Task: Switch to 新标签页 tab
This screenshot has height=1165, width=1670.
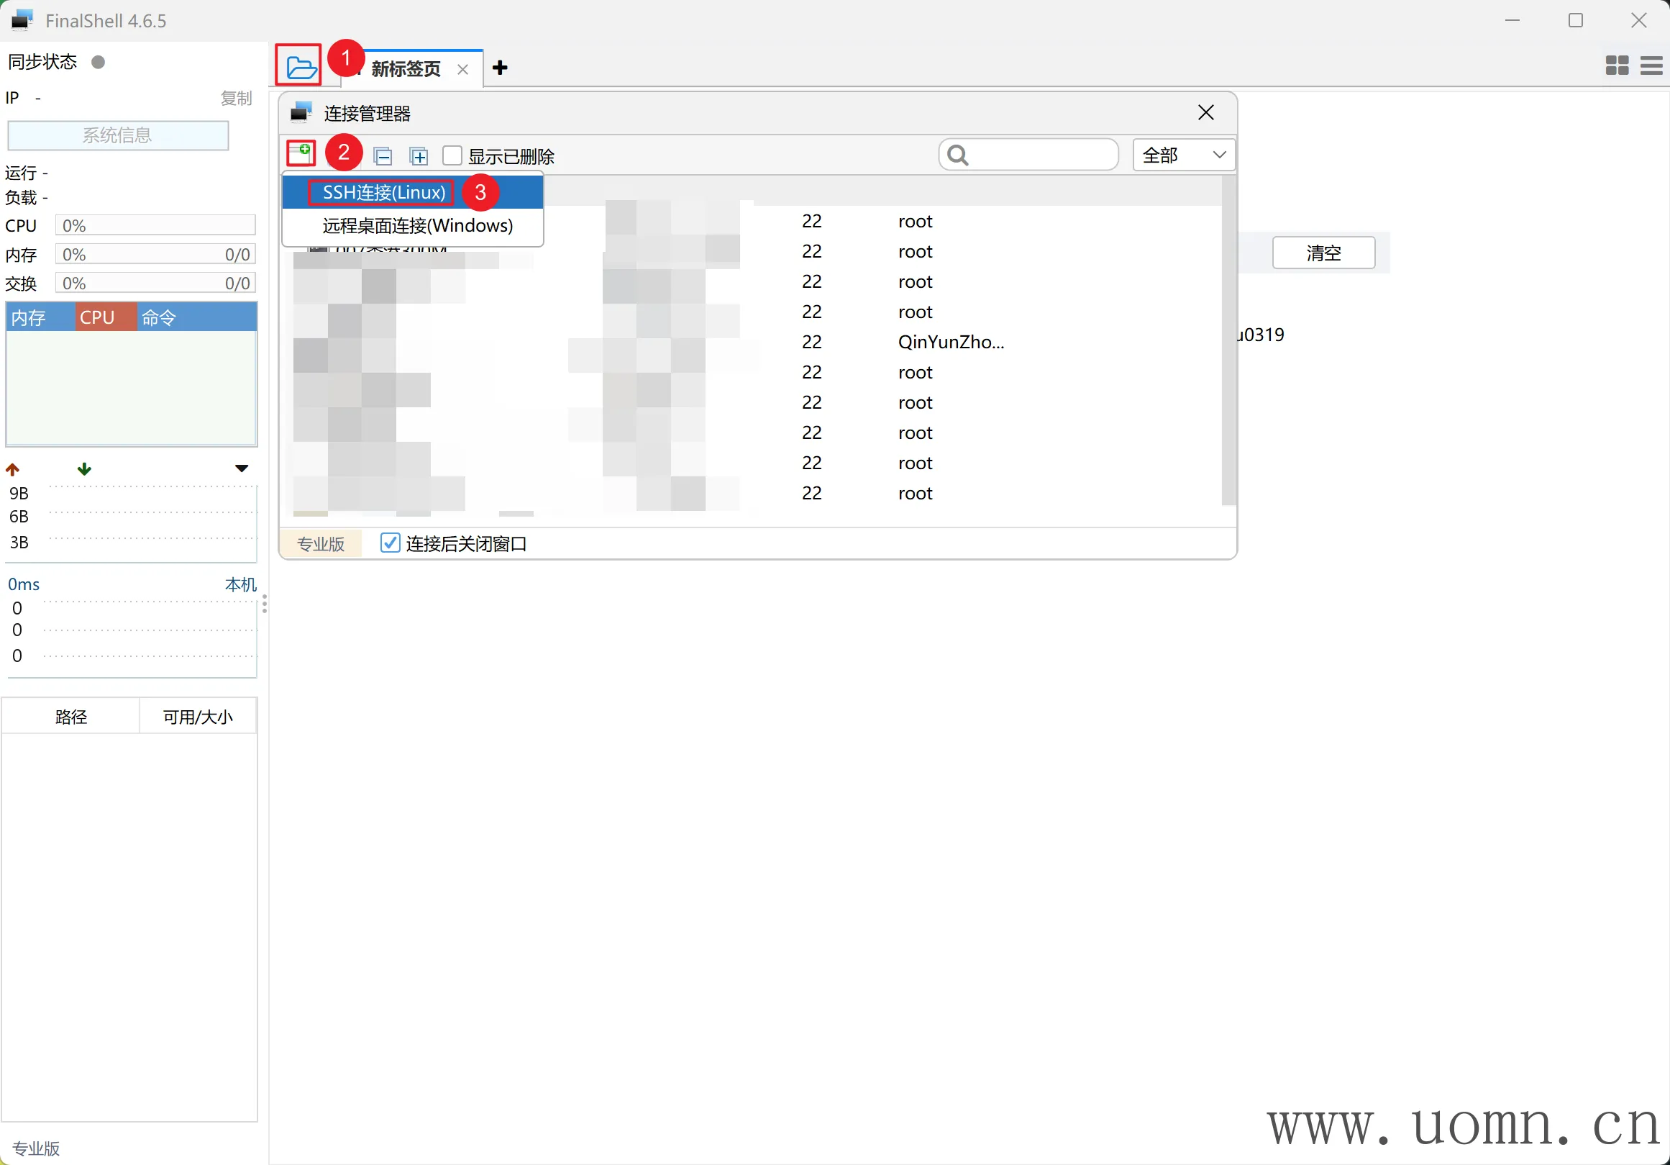Action: coord(406,69)
